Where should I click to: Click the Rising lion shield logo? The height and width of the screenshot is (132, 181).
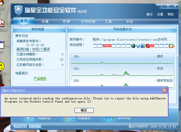pyautogui.click(x=18, y=10)
